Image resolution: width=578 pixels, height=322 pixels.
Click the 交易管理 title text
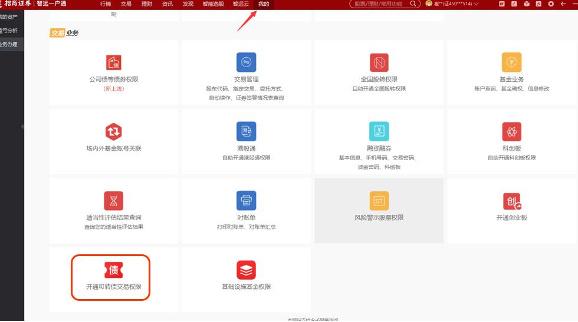[x=247, y=79]
